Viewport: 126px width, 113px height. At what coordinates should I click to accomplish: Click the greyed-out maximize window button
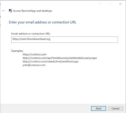pyautogui.click(x=110, y=4)
